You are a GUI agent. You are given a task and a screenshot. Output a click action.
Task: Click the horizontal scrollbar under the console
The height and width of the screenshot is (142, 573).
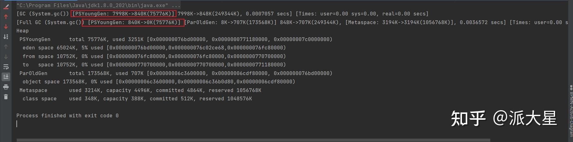[x=253, y=140]
